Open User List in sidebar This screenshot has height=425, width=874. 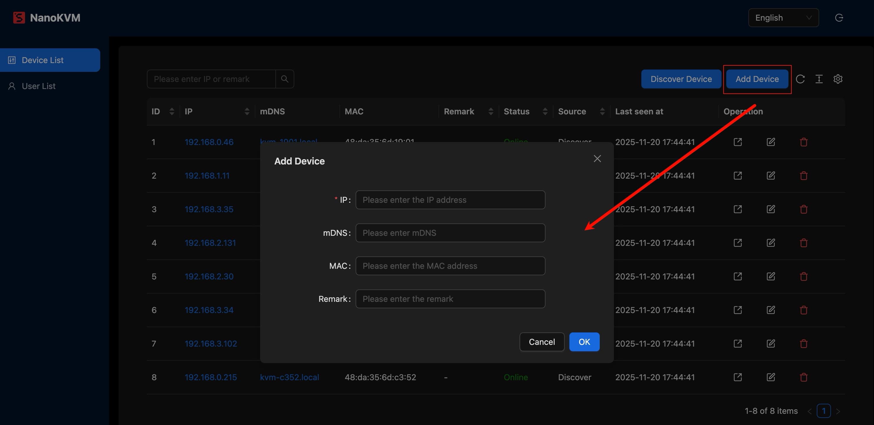(x=38, y=86)
